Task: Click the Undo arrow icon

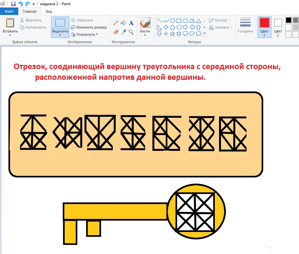Action: (x=20, y=4)
